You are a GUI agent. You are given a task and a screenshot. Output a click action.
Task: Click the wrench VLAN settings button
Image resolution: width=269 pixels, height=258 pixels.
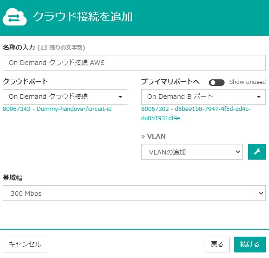pyautogui.click(x=257, y=152)
